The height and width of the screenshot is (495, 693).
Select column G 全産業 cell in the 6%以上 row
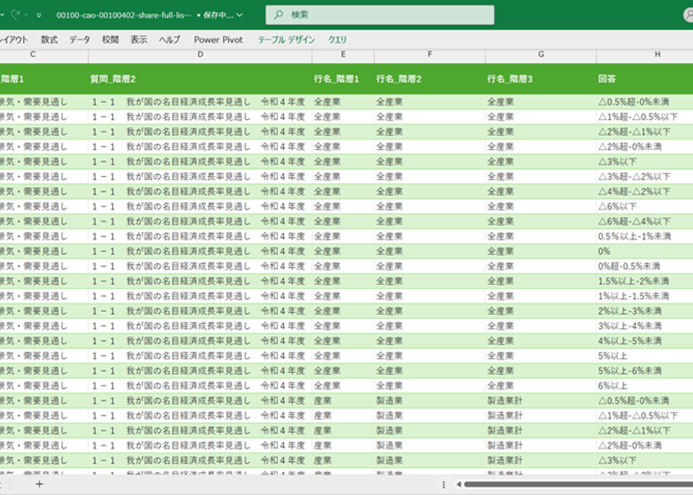click(541, 385)
